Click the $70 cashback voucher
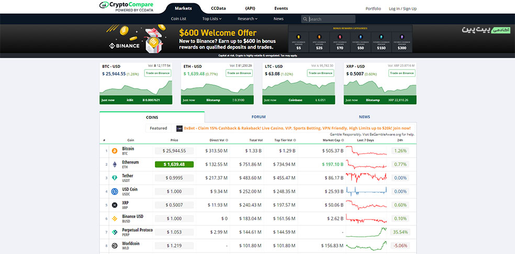Image resolution: width=515 pixels, height=254 pixels. click(x=340, y=42)
